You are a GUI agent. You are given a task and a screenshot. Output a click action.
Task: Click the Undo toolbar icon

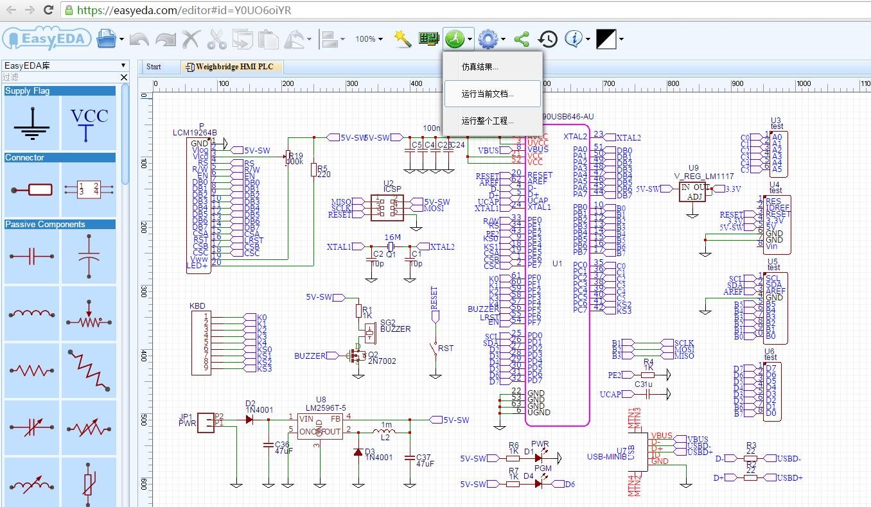(x=139, y=39)
